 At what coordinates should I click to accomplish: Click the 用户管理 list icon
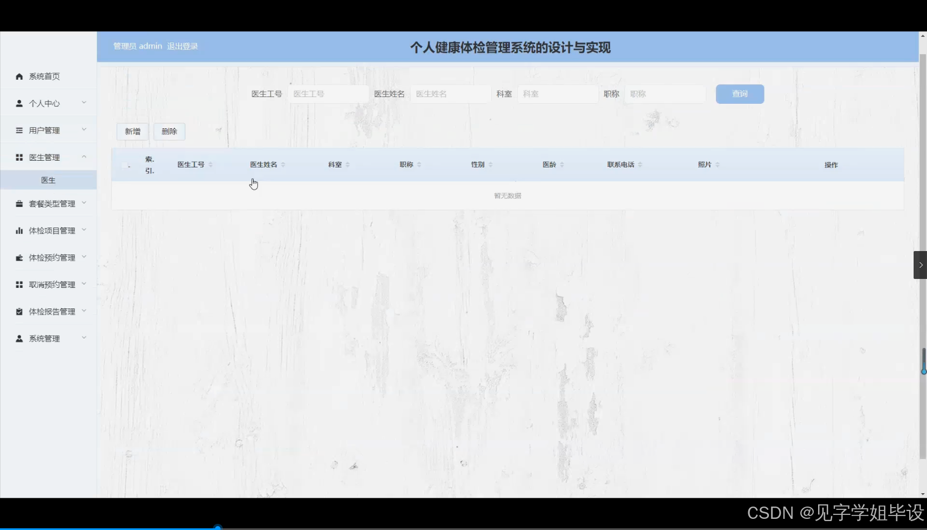18,129
